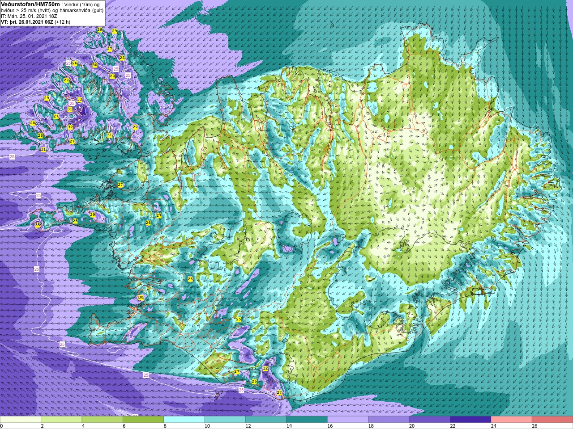Click the legend scale label '8'
Screen dimensions: 573x429
tap(165, 426)
